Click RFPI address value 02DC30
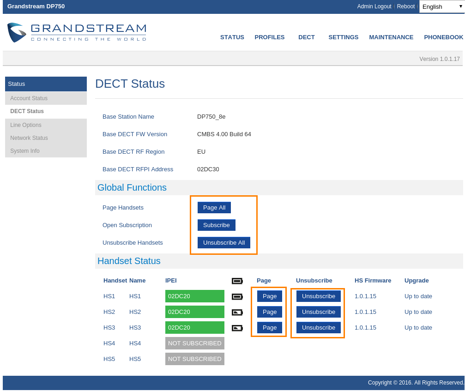Image resolution: width=465 pixels, height=391 pixels. (x=208, y=169)
